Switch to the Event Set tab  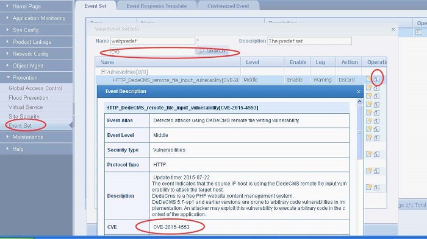[95, 6]
